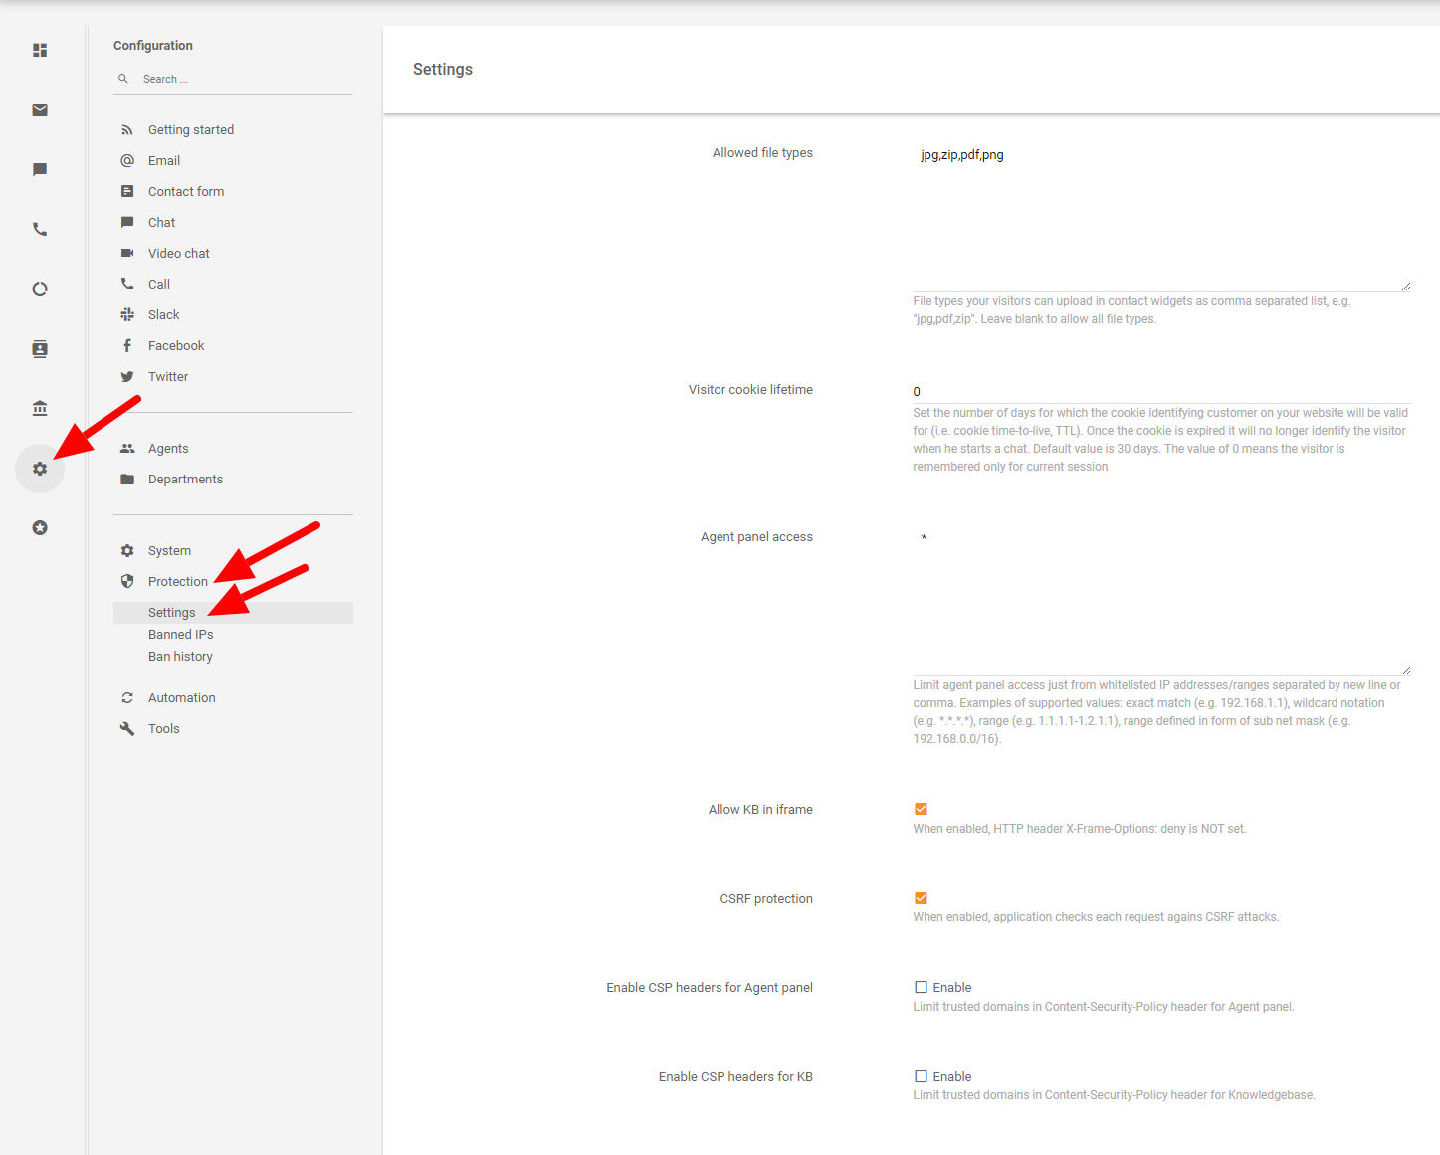Screen dimensions: 1440x1155
Task: Click the Configuration gear icon
Action: [40, 469]
